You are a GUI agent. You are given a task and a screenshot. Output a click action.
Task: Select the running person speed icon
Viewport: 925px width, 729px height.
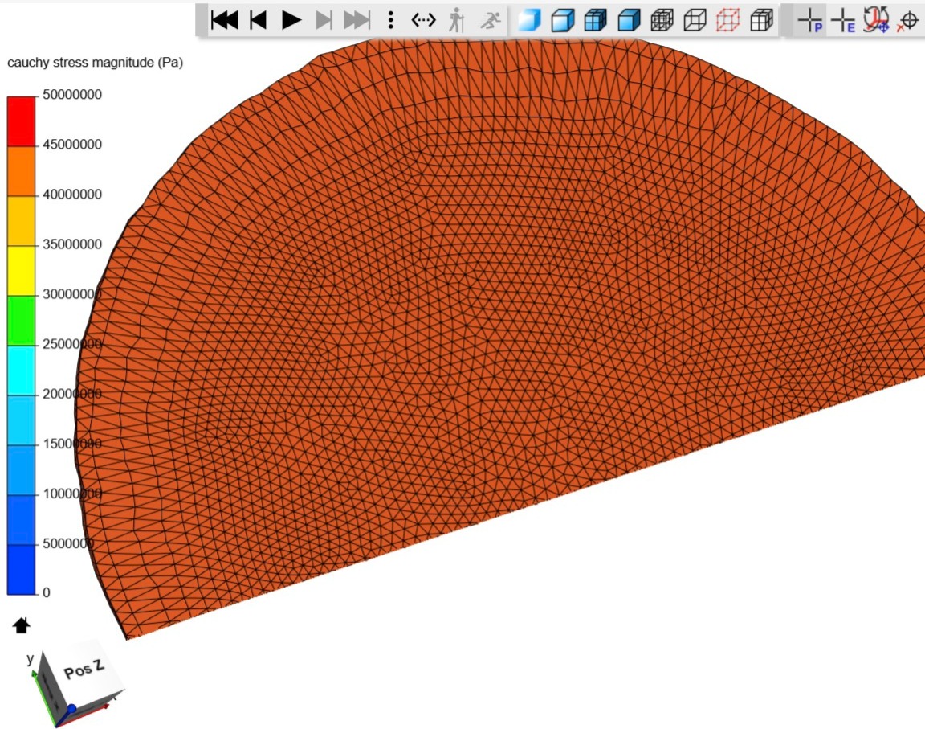tap(489, 20)
